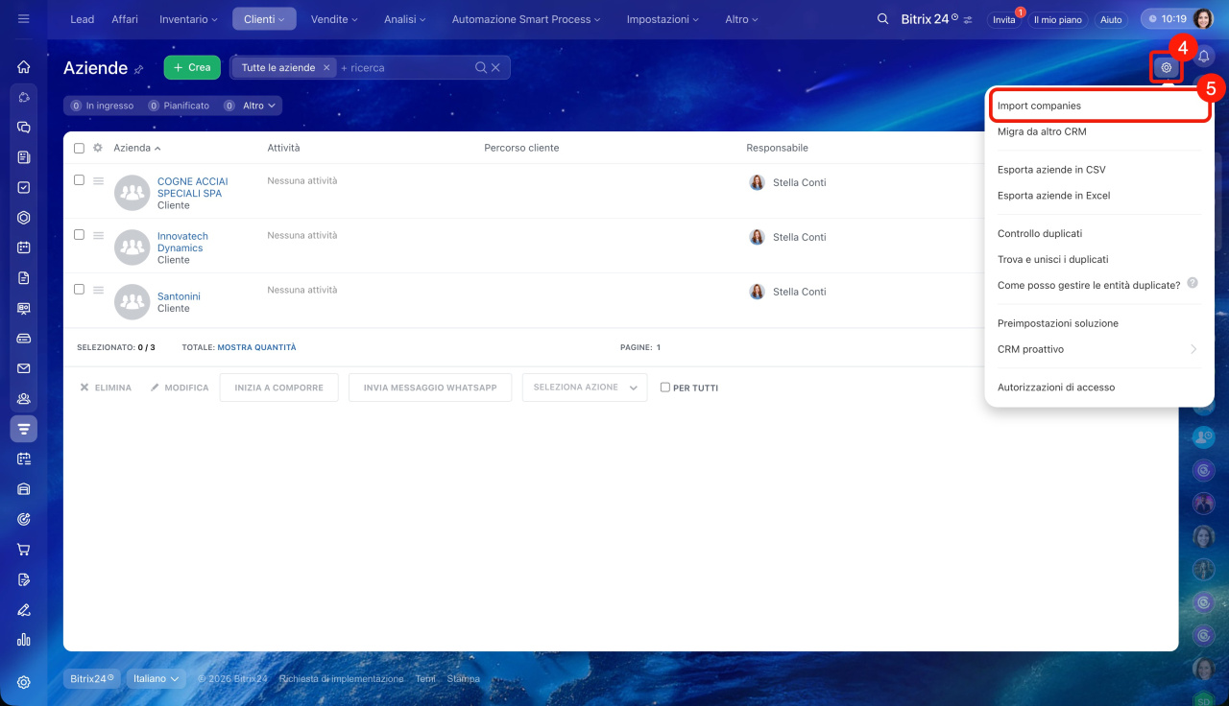
Task: Open the Italiano language dropdown
Action: [x=156, y=678]
